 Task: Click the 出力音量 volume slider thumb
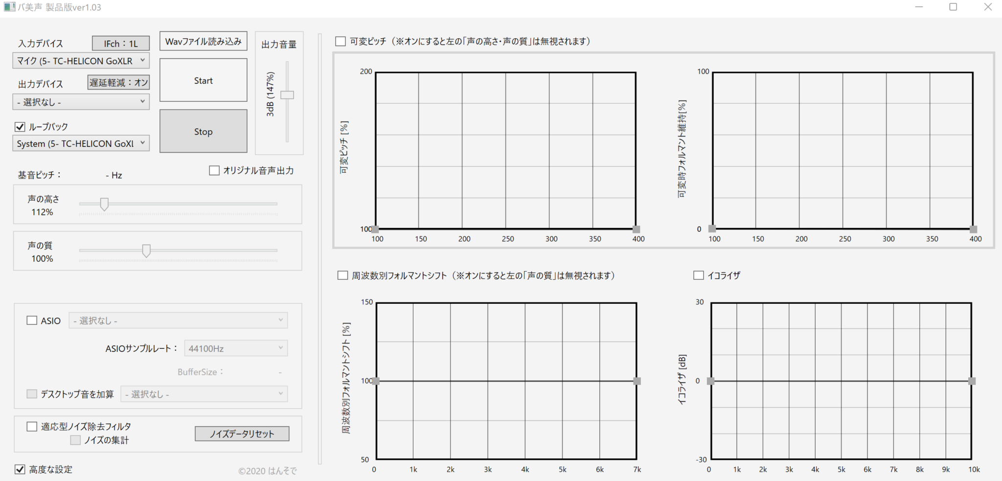(x=287, y=95)
